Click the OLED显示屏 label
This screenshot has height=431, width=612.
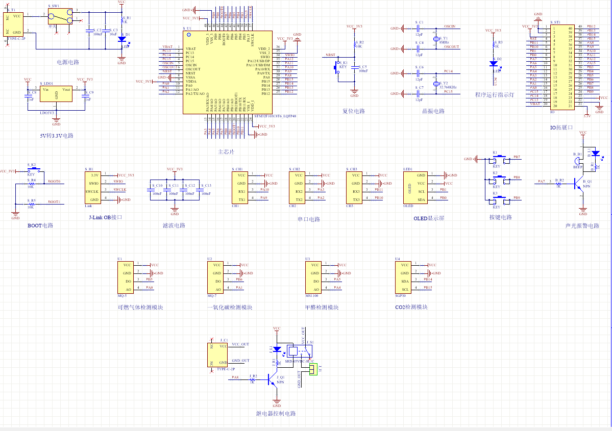click(429, 218)
